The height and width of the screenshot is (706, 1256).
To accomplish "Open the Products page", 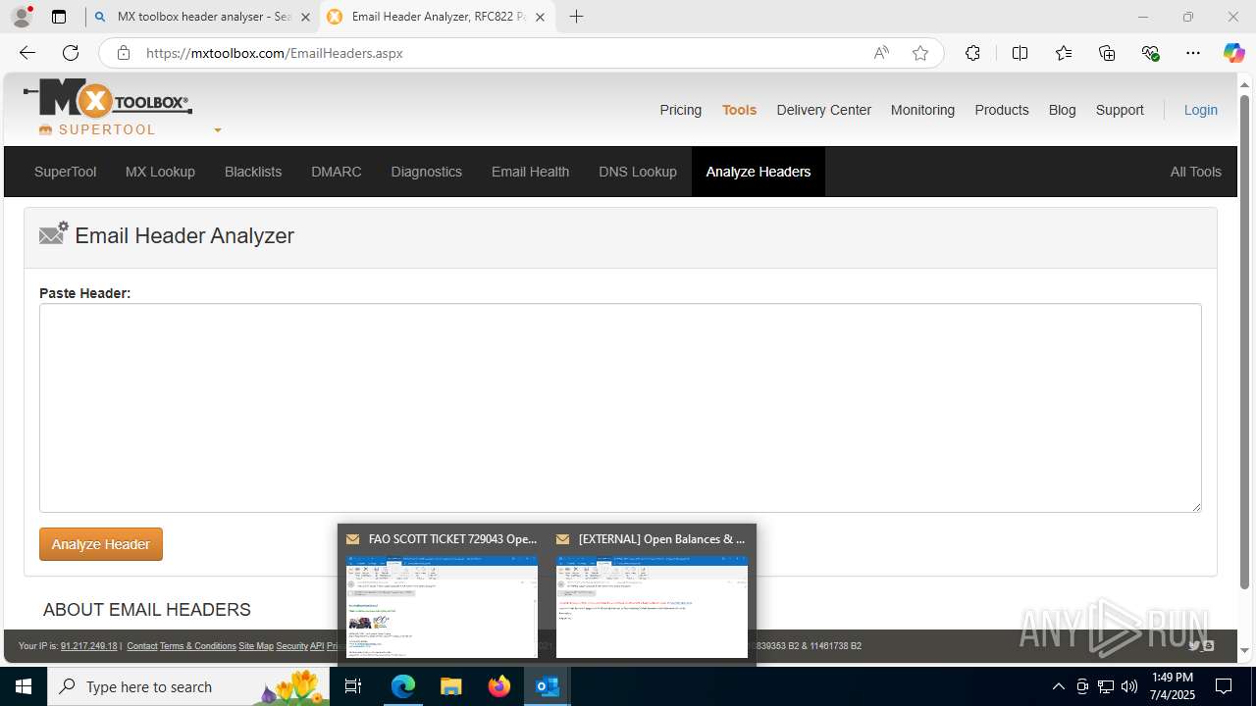I will click(1001, 110).
